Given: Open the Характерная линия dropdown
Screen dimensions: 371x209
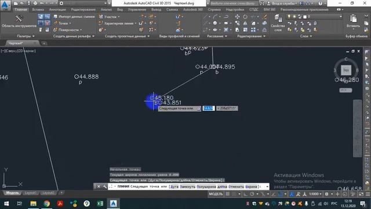Looking at the screenshot, I should pyautogui.click(x=118, y=23).
